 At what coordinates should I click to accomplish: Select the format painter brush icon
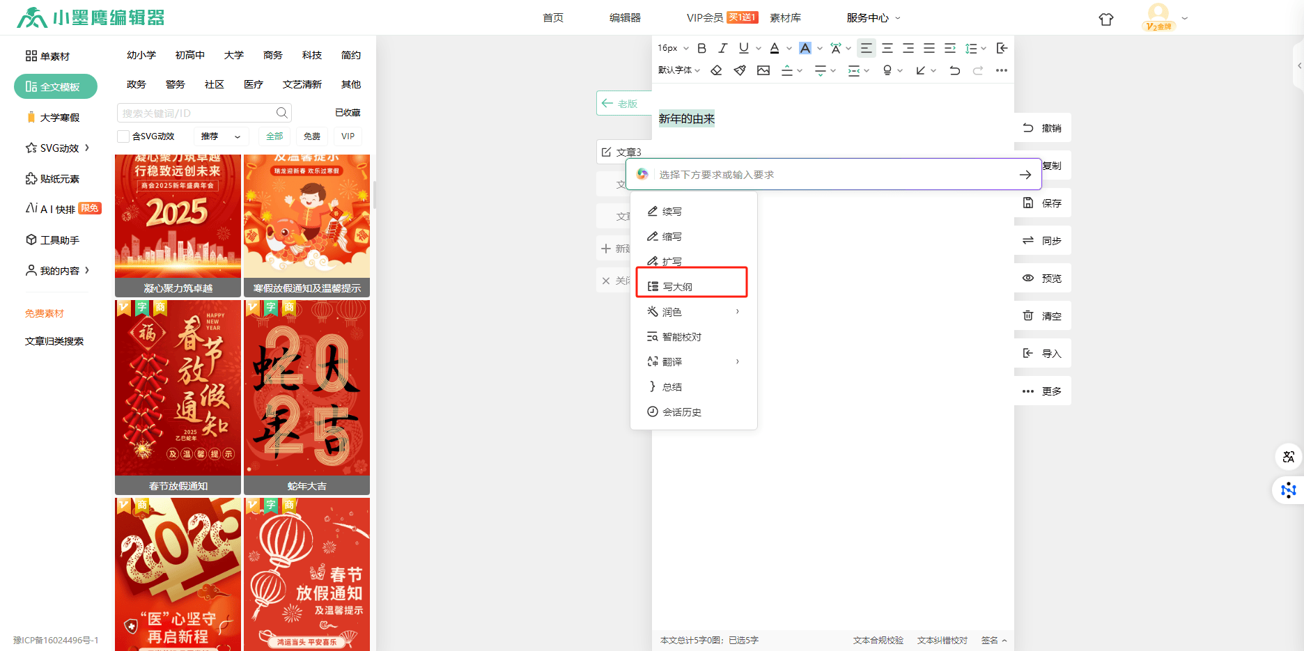click(x=740, y=70)
